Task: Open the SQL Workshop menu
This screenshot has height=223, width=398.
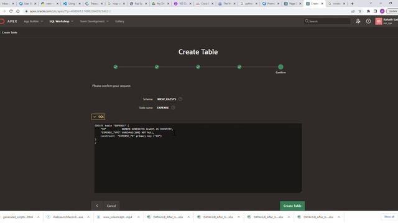Action: pos(59,22)
